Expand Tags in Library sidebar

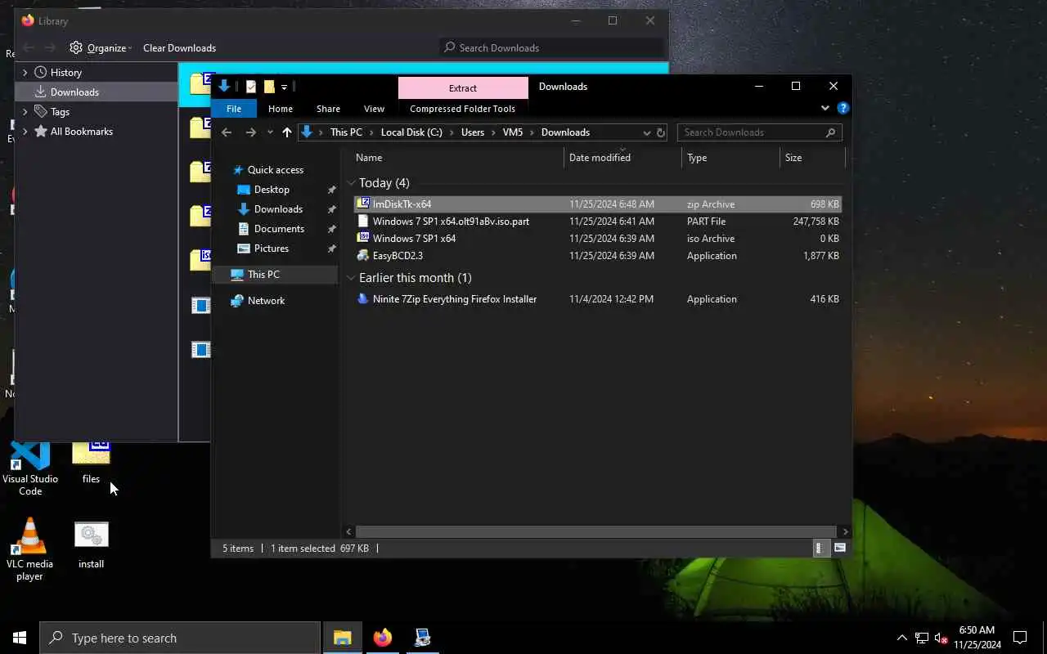click(25, 111)
